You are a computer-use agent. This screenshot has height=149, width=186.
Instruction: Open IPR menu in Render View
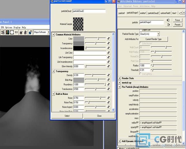pyautogui.click(x=2, y=27)
